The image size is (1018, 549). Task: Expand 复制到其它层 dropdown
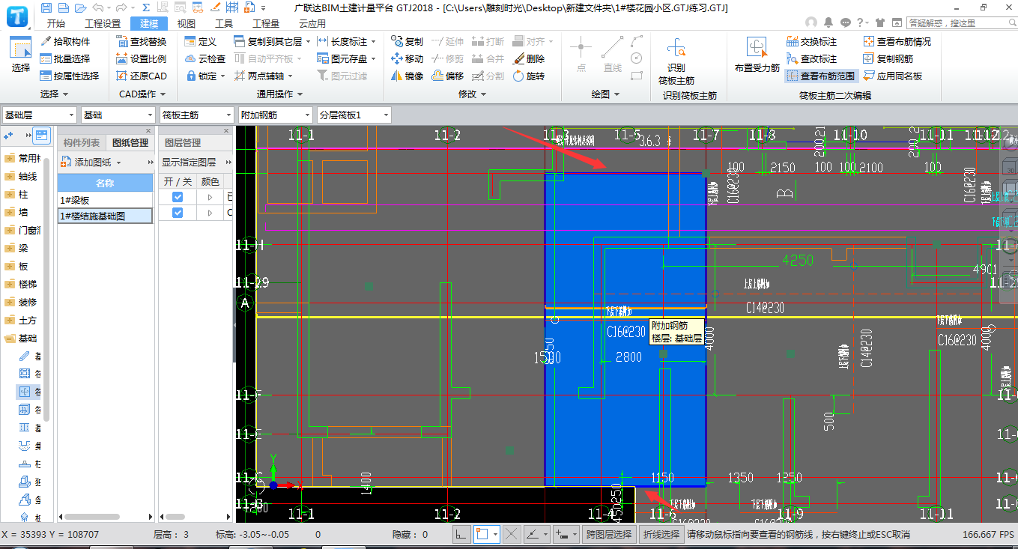click(x=307, y=42)
